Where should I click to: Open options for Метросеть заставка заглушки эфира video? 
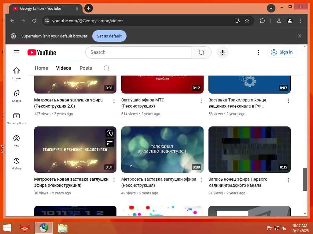(x=201, y=180)
